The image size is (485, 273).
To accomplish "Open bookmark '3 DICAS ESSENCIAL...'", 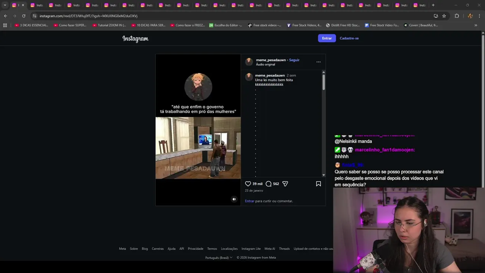I will click(x=31, y=25).
